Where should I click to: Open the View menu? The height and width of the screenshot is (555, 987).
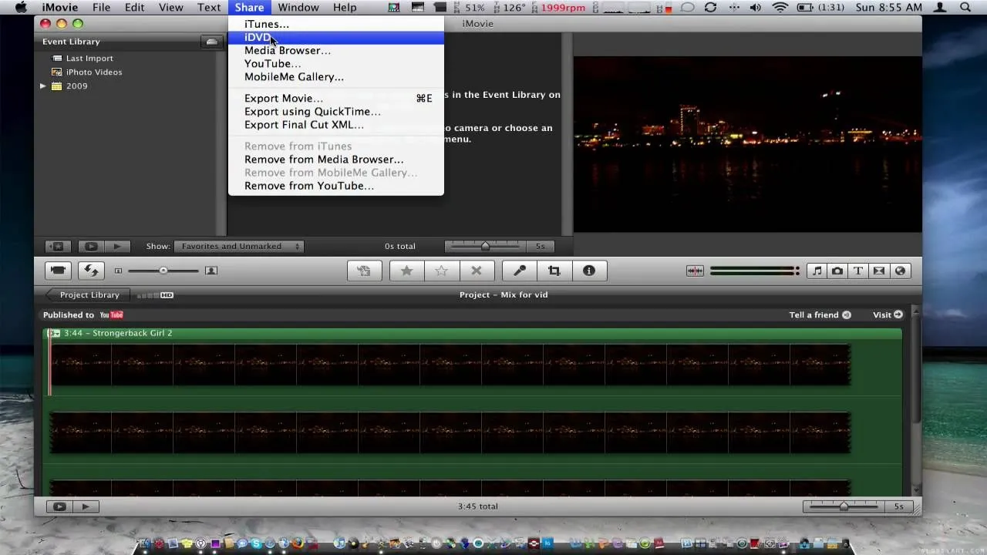(x=170, y=8)
